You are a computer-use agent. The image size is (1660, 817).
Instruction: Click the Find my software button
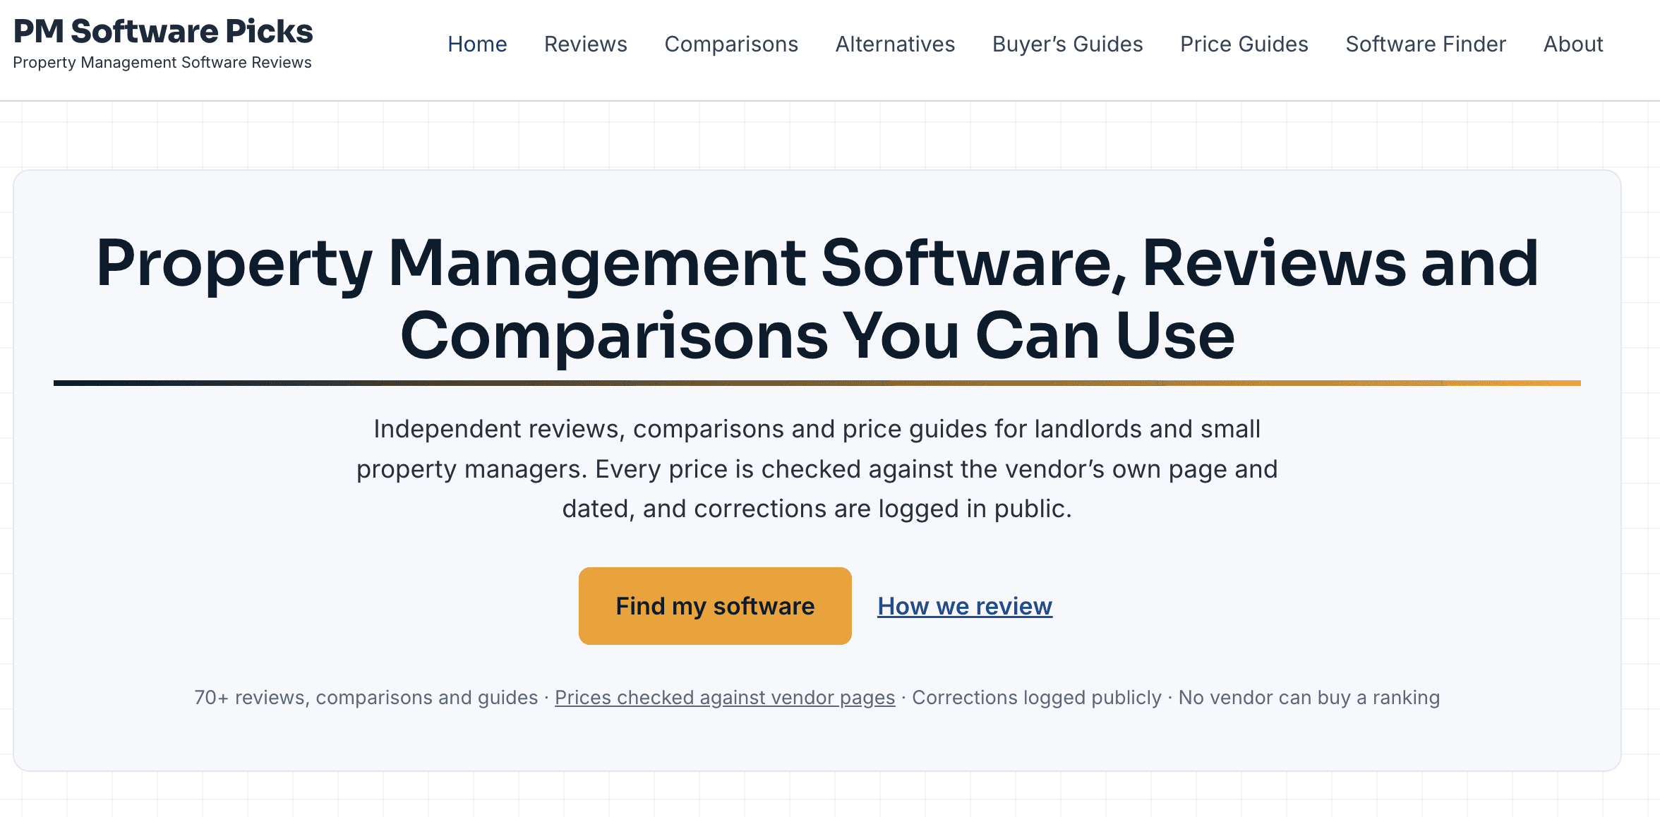tap(715, 606)
